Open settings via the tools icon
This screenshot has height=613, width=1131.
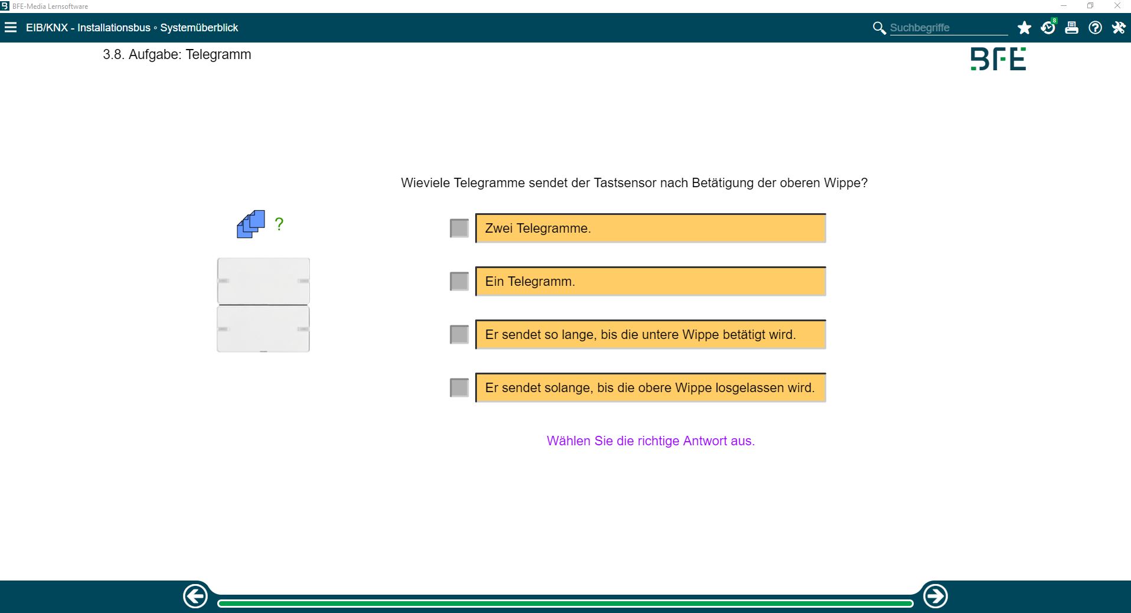click(x=1118, y=28)
